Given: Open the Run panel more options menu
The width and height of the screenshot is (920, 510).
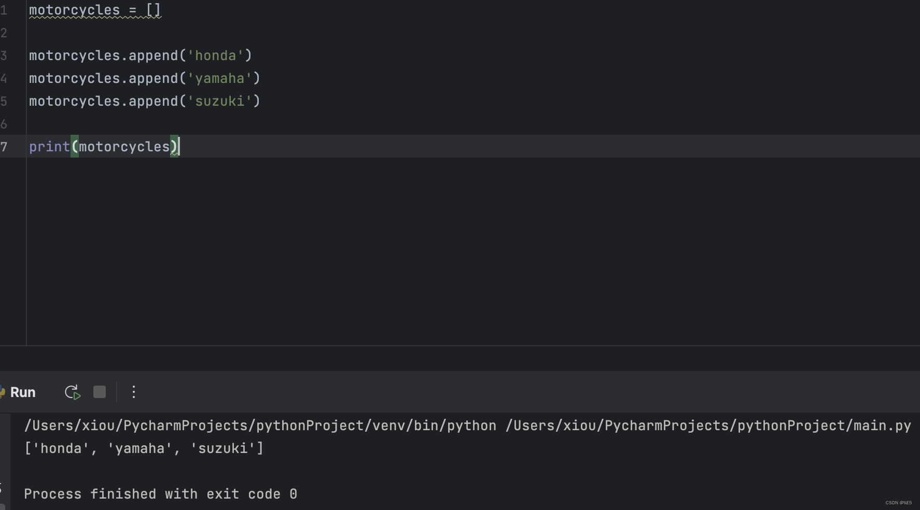Looking at the screenshot, I should [134, 392].
